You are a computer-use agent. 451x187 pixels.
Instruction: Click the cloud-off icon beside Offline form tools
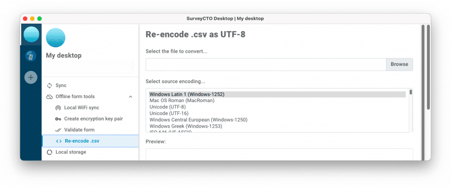[x=49, y=97]
